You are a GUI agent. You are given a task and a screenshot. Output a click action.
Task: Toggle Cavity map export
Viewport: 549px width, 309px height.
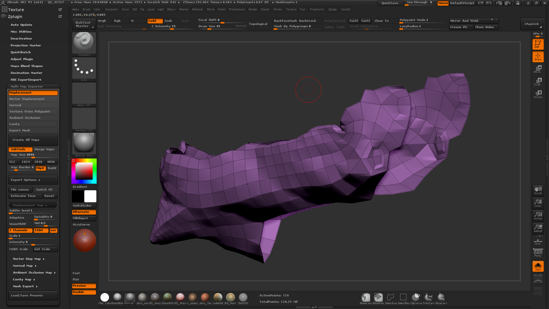[33, 124]
